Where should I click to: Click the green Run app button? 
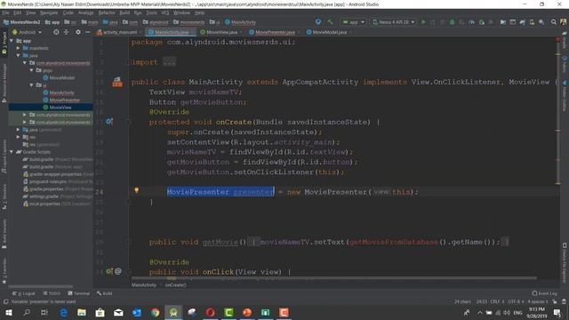(423, 22)
